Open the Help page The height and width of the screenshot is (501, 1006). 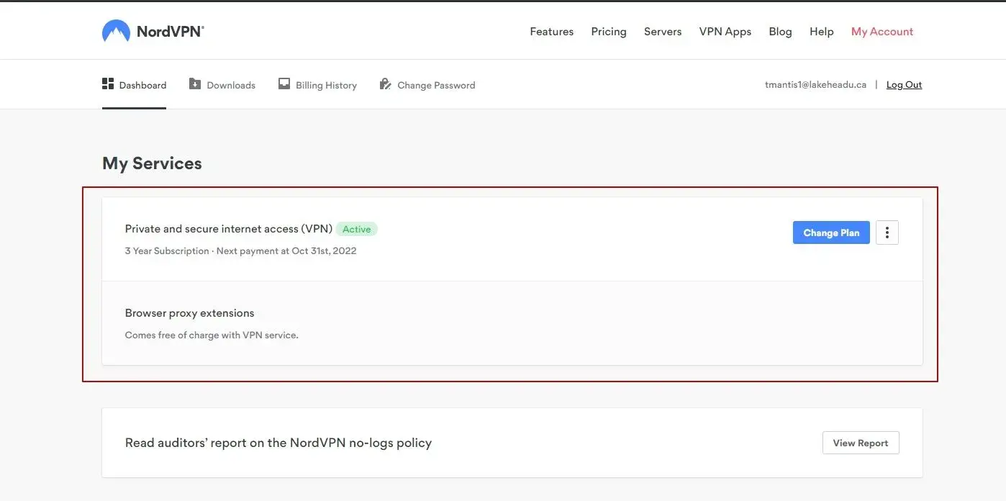pyautogui.click(x=822, y=32)
